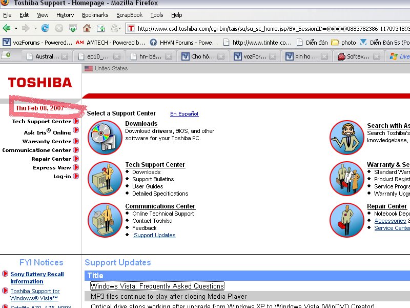Open the Accessories link

(390, 221)
